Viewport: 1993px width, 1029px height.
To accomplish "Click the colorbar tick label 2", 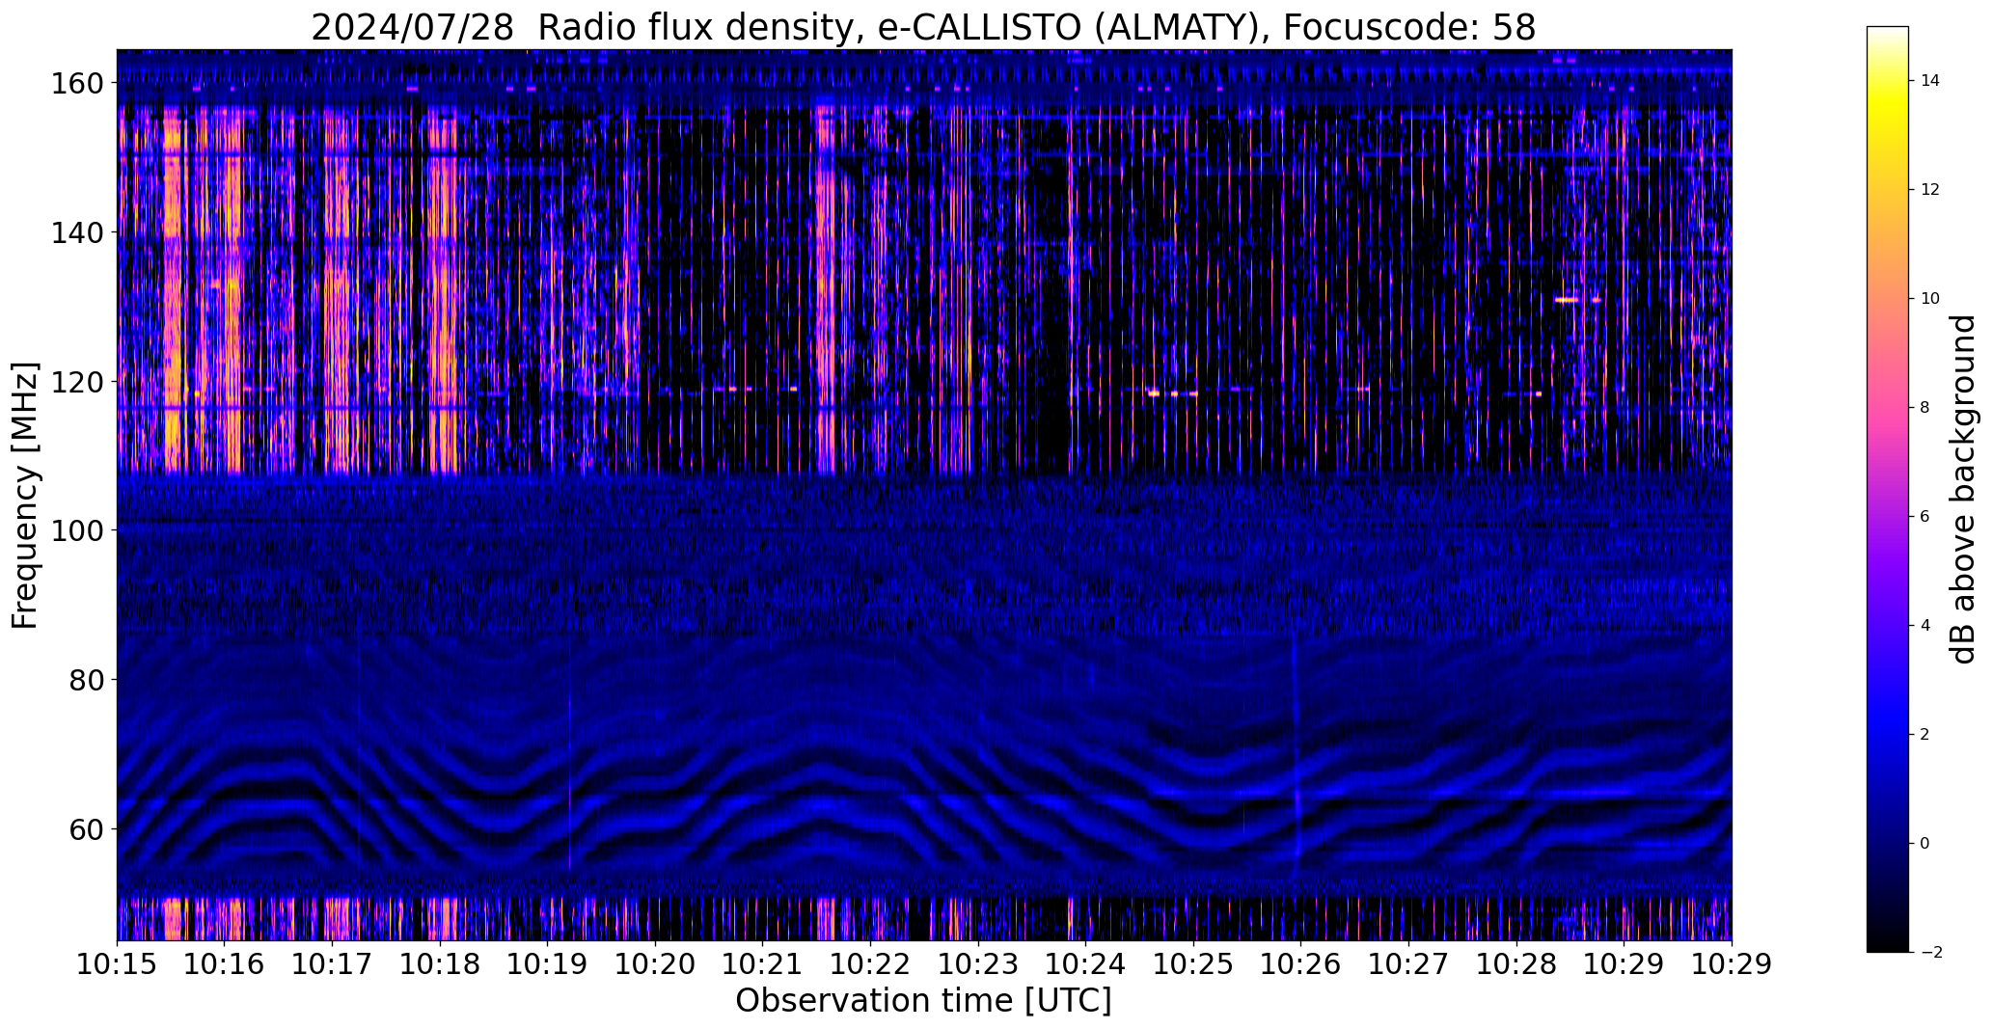I will (x=1925, y=735).
